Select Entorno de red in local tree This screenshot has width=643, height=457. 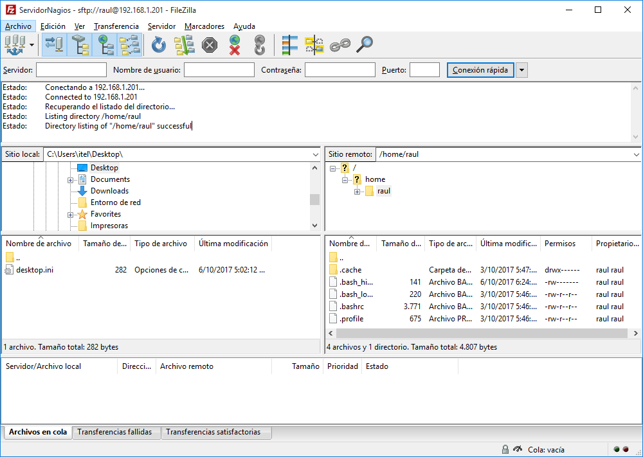[x=115, y=202]
